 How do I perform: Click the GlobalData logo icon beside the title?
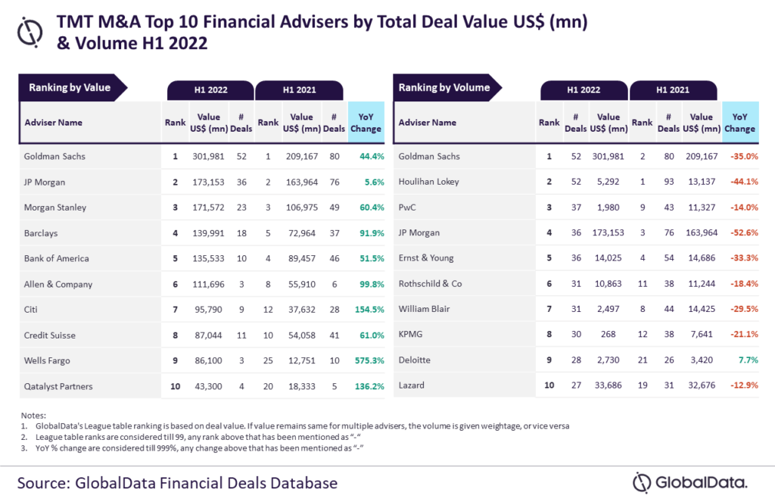pyautogui.click(x=30, y=33)
